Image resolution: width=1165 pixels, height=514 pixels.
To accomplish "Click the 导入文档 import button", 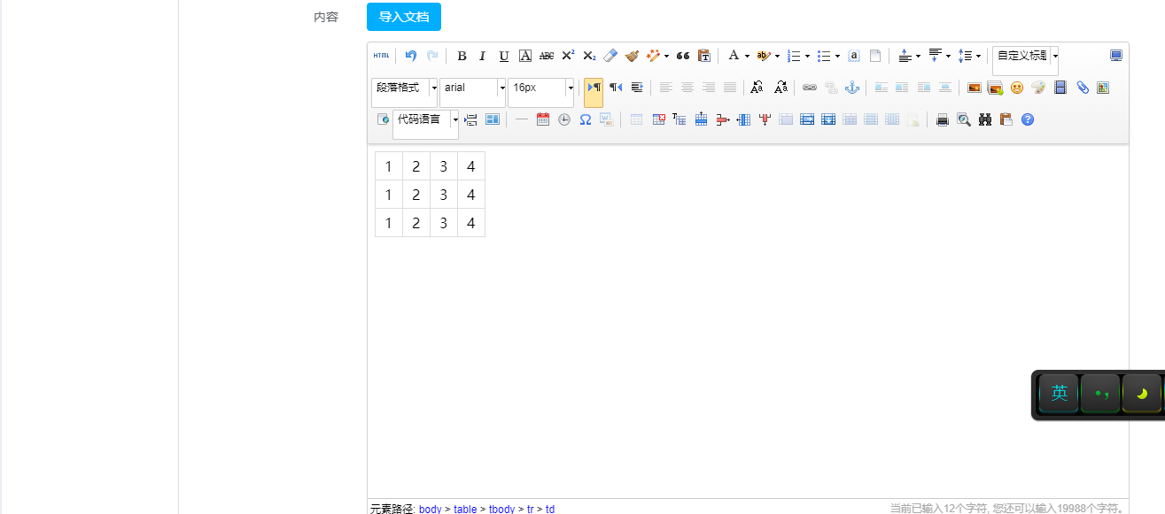I will (404, 17).
